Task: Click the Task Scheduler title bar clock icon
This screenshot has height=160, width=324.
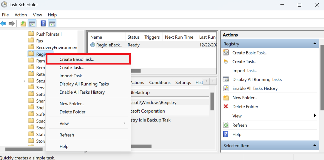Action: (4, 4)
